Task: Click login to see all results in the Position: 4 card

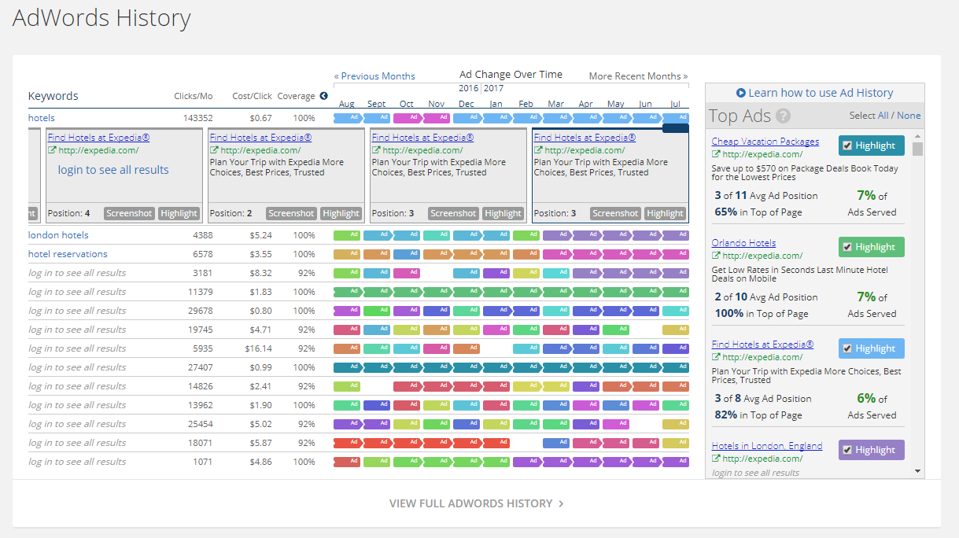Action: coord(113,170)
